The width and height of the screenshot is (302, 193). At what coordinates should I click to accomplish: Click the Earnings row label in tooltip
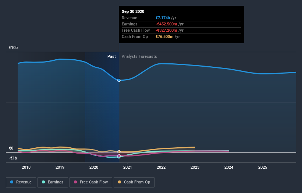pos(129,24)
